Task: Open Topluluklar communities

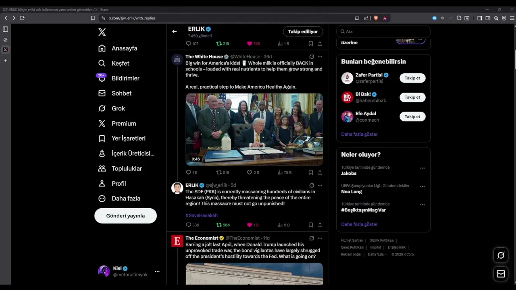Action: point(120,168)
